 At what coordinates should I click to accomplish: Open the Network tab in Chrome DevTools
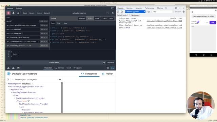point(139,8)
